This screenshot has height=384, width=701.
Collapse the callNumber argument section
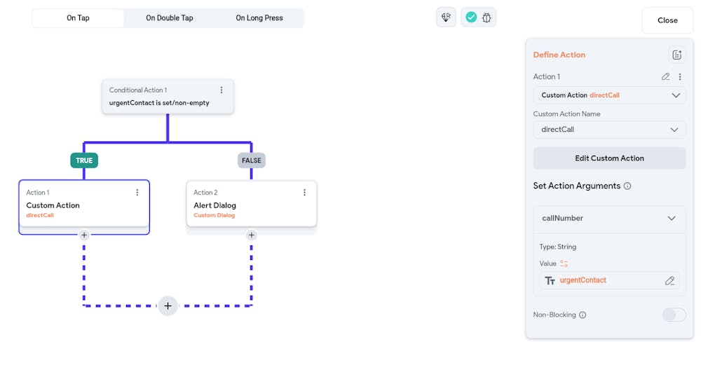point(672,219)
